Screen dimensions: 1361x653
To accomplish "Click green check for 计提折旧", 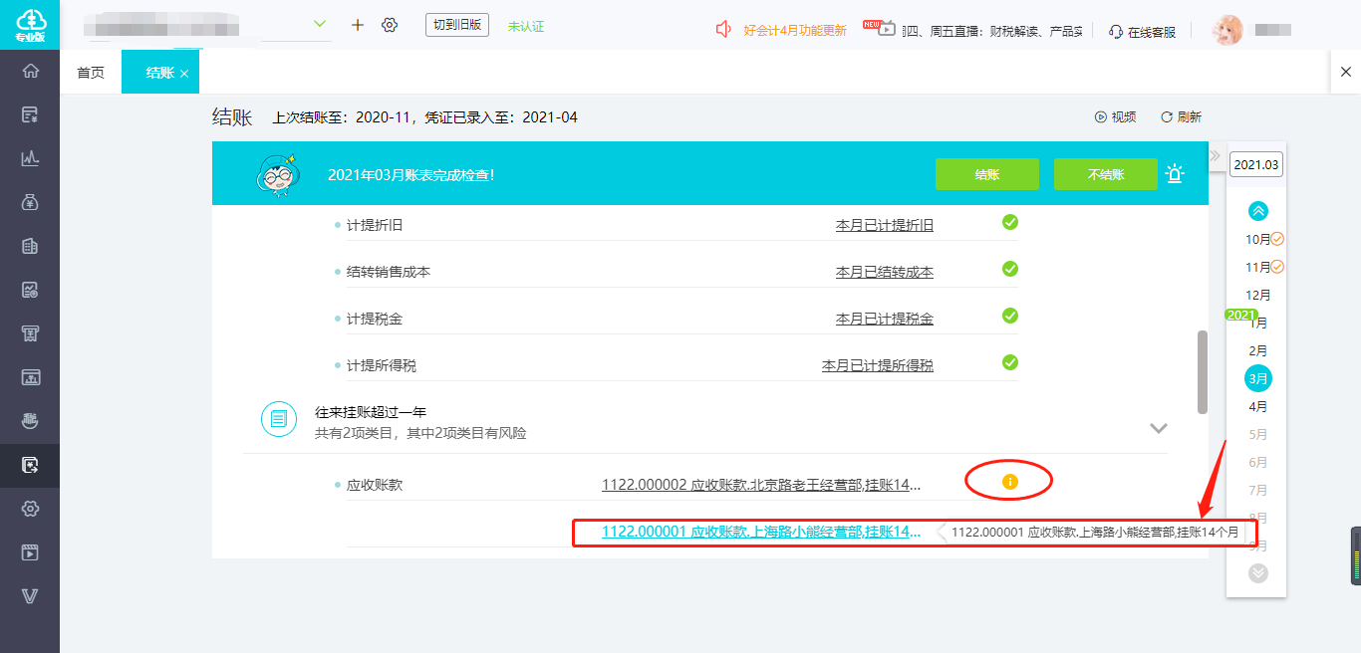I will [1009, 222].
